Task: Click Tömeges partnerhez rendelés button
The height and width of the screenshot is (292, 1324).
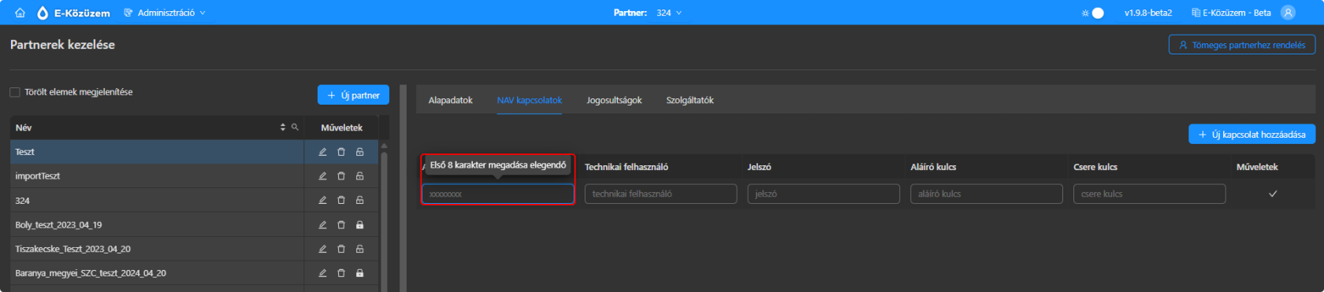Action: pyautogui.click(x=1242, y=45)
